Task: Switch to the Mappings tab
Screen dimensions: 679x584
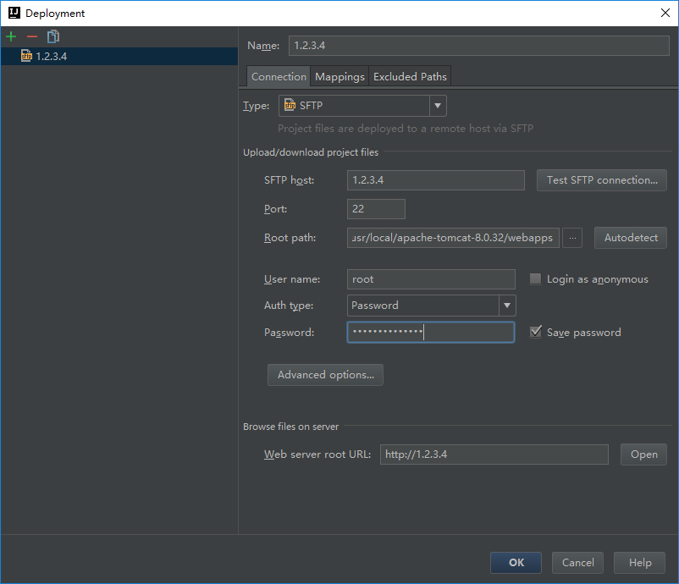Action: click(339, 76)
